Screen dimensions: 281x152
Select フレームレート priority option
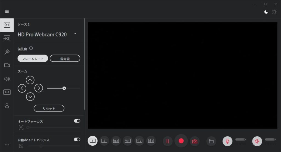33,59
